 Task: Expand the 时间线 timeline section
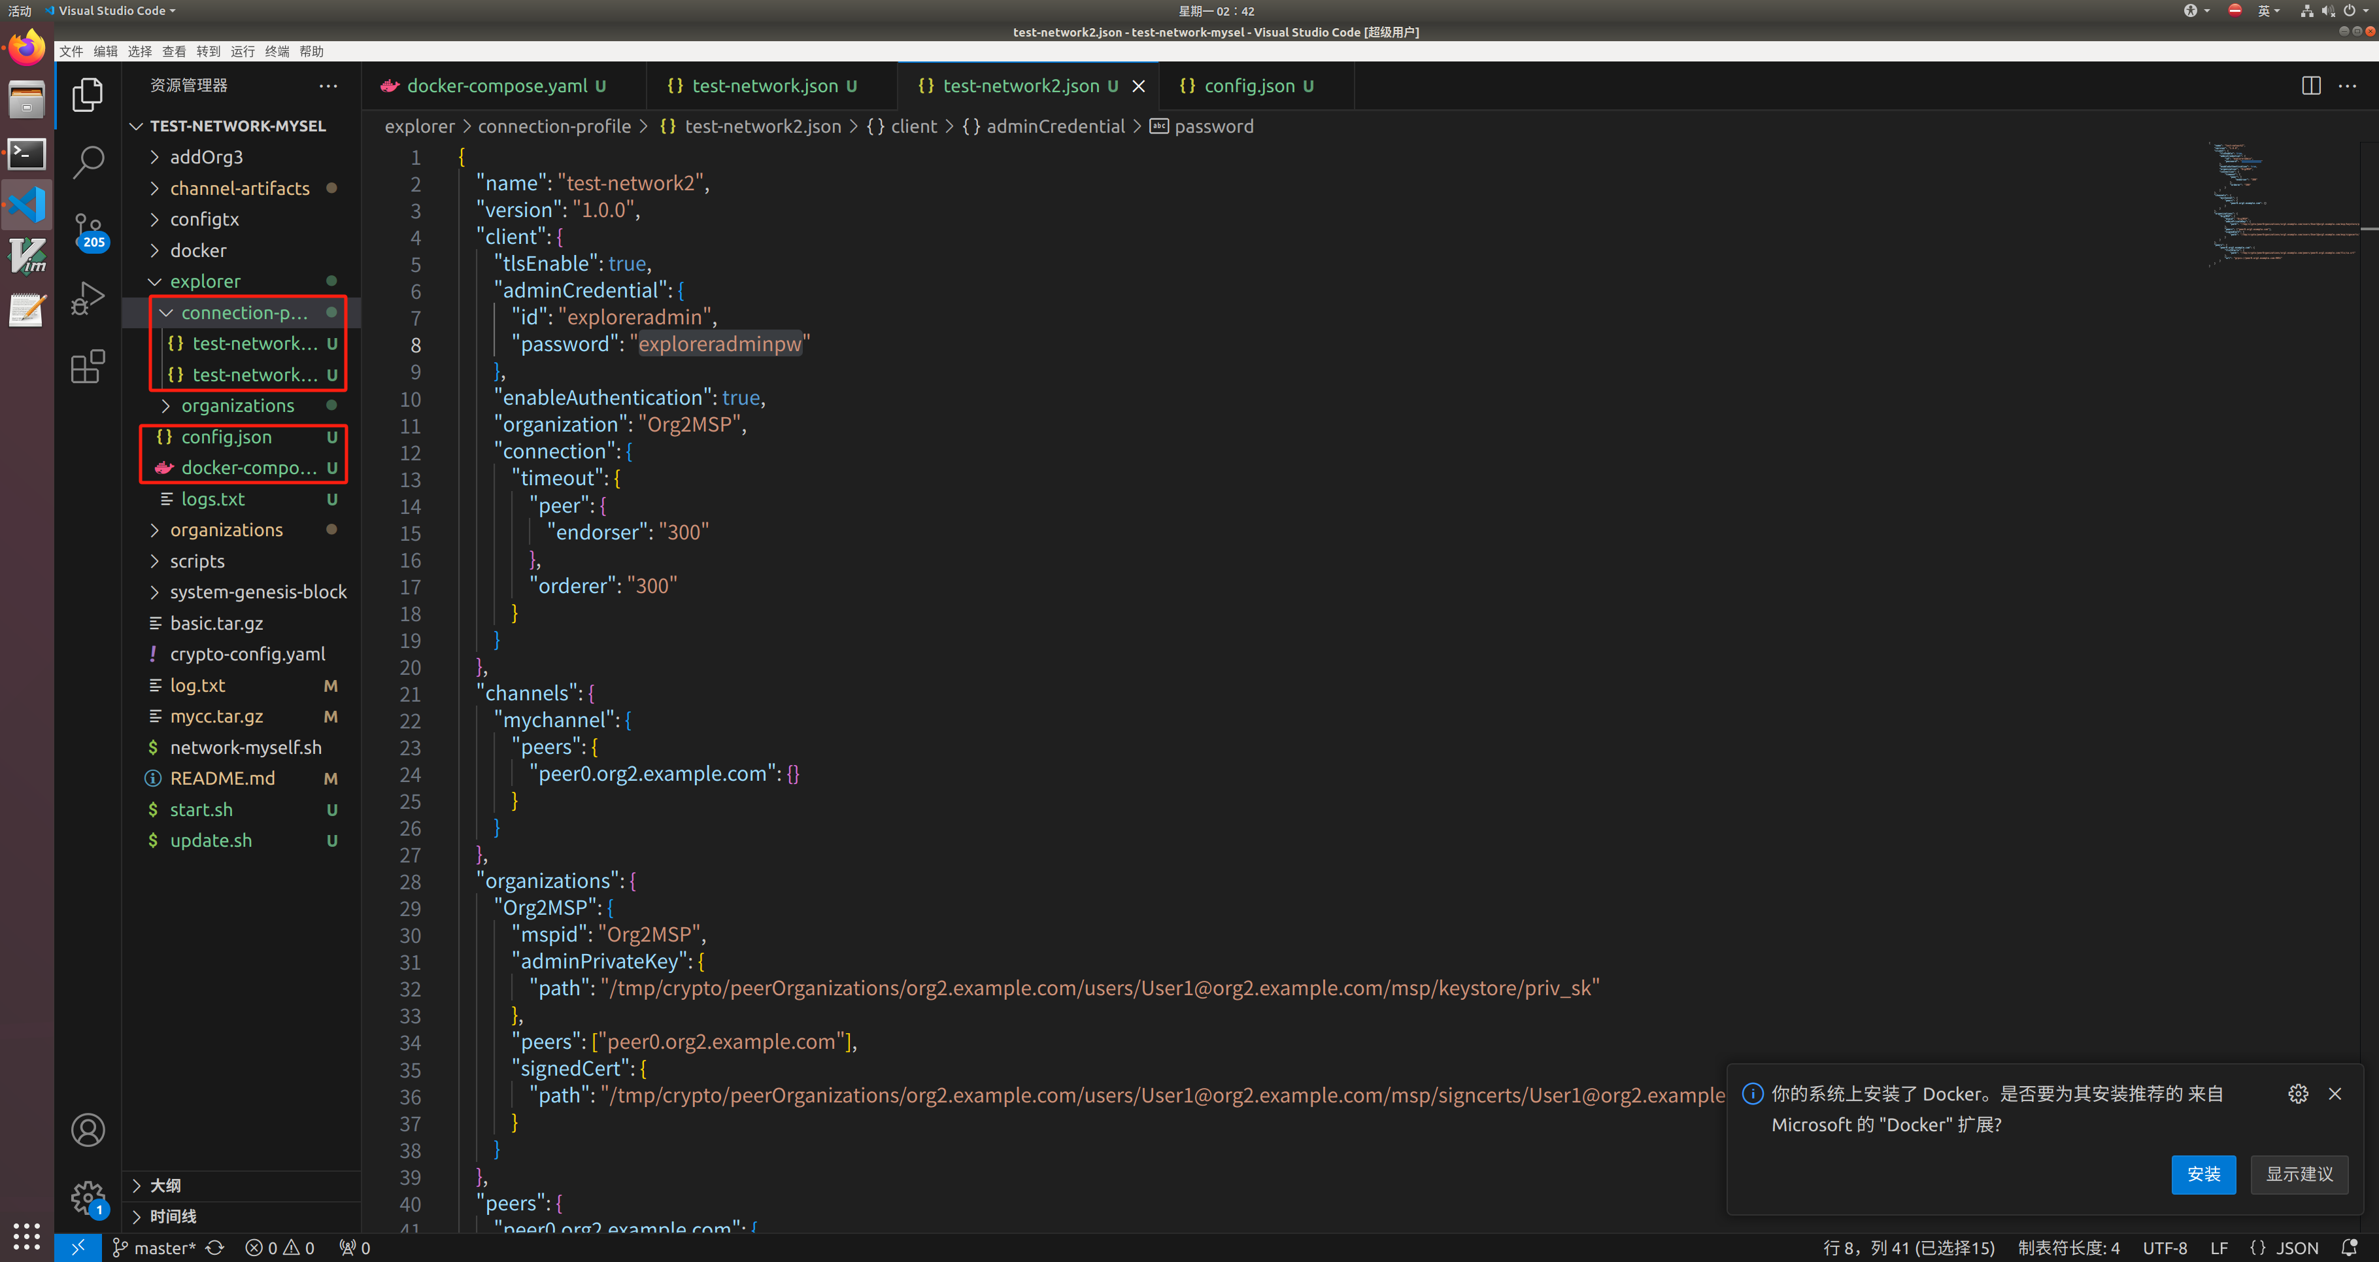point(241,1216)
